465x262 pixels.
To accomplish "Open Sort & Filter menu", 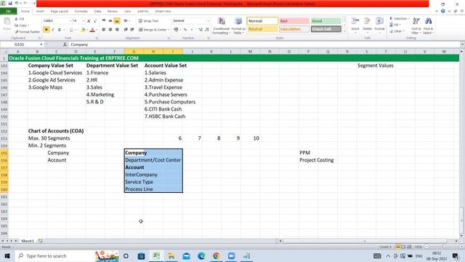I will click(x=416, y=25).
